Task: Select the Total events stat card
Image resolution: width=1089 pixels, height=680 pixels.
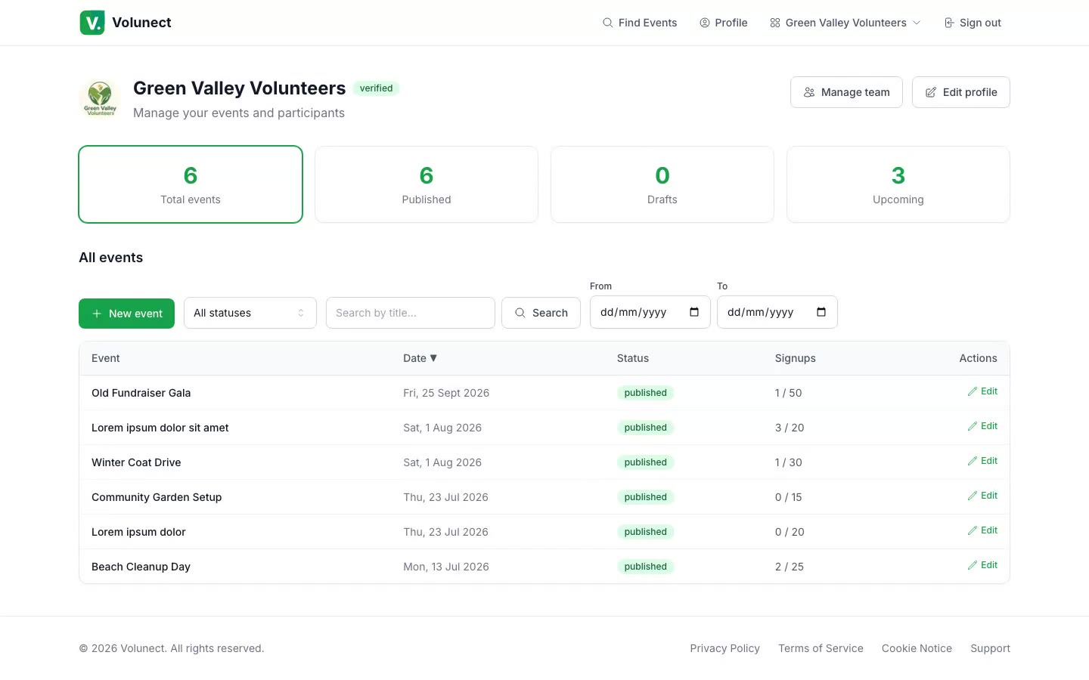Action: point(191,184)
